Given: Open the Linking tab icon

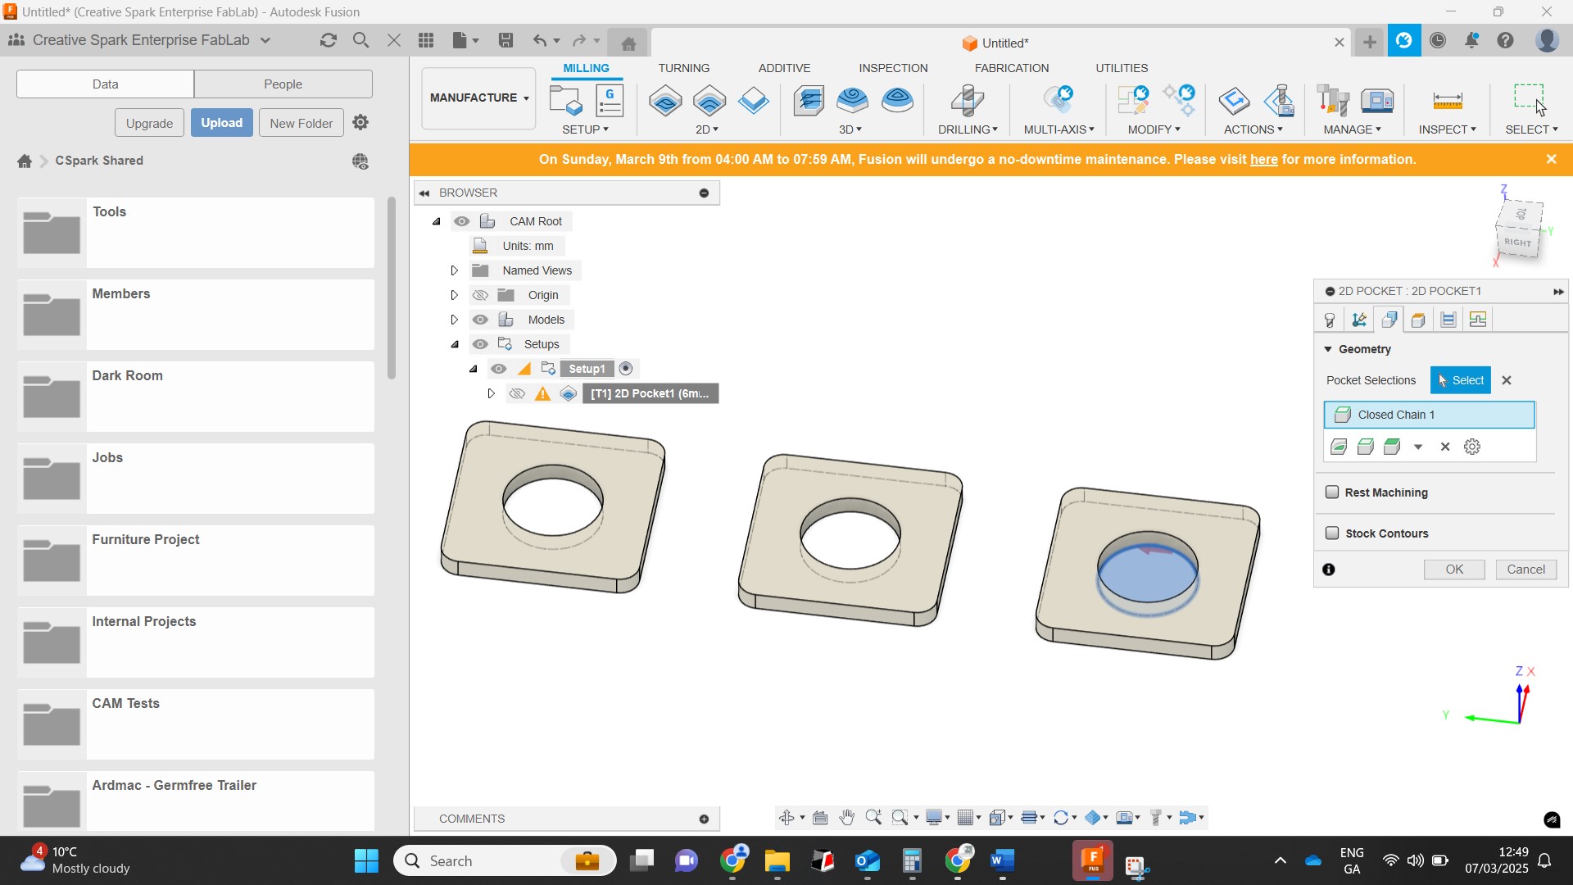Looking at the screenshot, I should [x=1478, y=320].
